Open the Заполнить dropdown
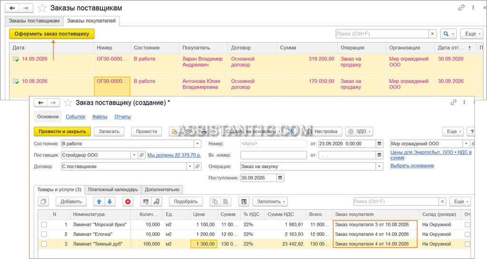The image size is (487, 259). click(x=270, y=201)
